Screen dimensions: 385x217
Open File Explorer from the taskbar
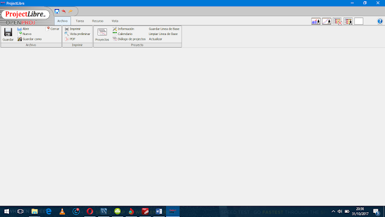(34, 212)
